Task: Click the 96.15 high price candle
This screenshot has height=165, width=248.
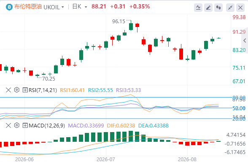Action: (x=131, y=25)
